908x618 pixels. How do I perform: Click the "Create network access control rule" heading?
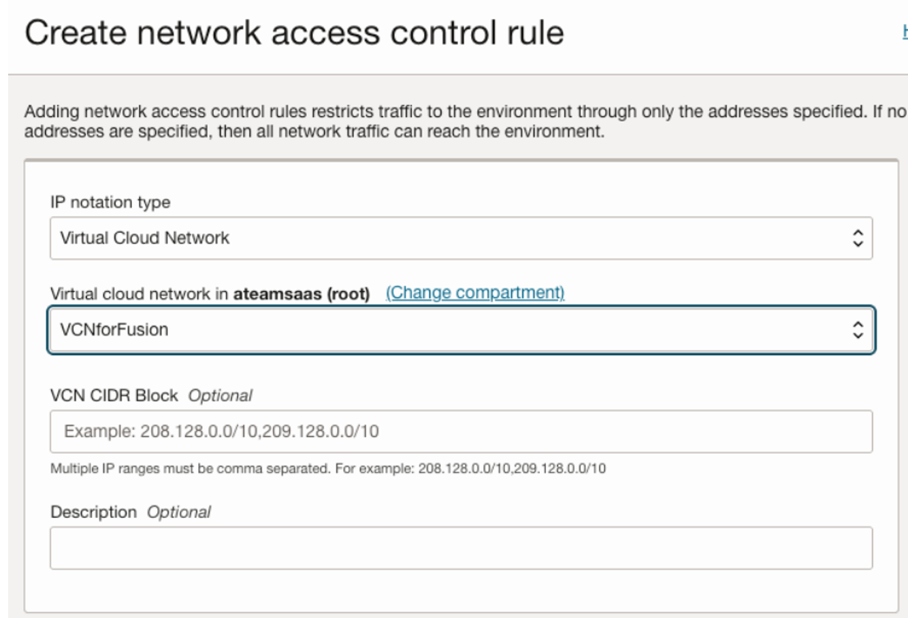[294, 33]
